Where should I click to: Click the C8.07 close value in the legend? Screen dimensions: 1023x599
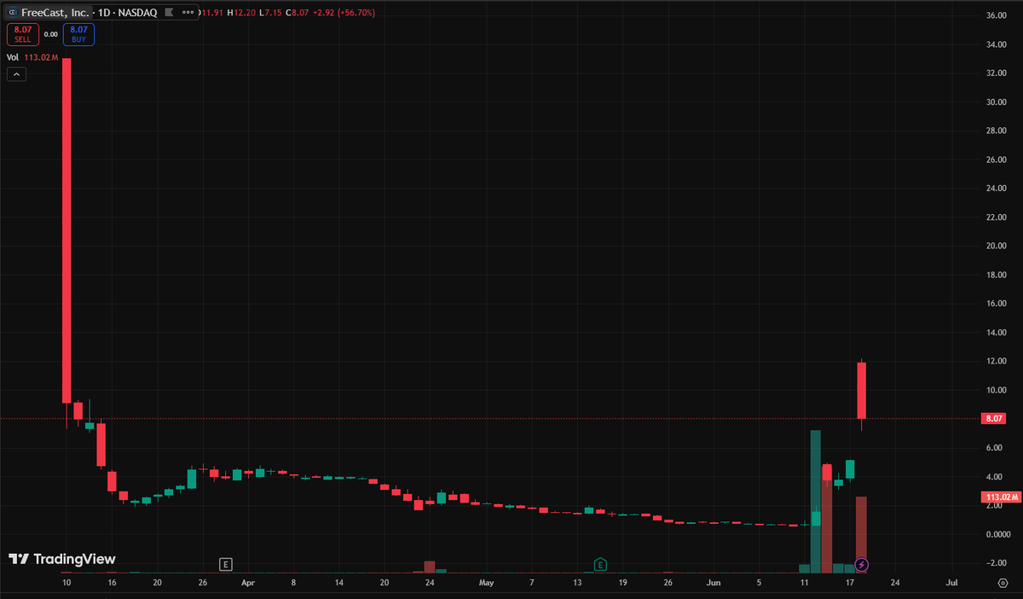click(298, 13)
